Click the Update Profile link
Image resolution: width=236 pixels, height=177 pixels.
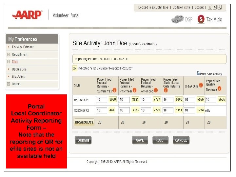pos(181,7)
